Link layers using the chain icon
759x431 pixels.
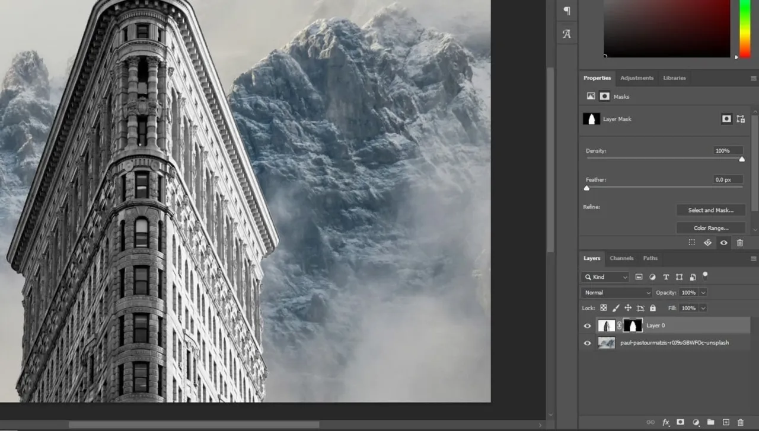tap(650, 422)
